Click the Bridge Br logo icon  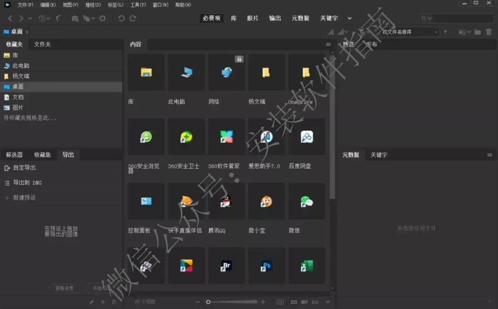click(7, 5)
